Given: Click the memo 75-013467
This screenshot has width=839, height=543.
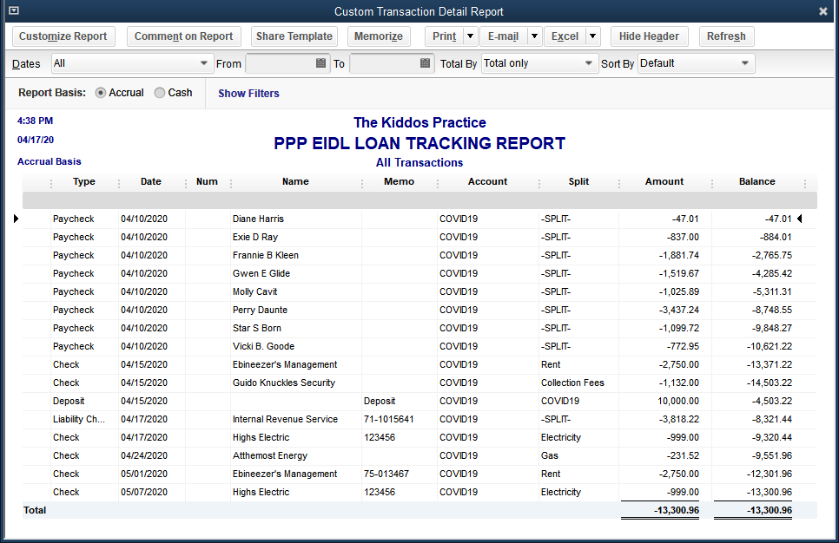Looking at the screenshot, I should click(x=386, y=474).
